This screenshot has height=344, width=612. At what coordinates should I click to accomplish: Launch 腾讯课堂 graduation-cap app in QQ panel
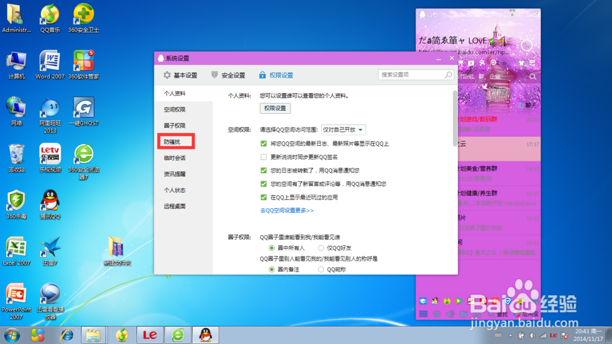point(423,301)
